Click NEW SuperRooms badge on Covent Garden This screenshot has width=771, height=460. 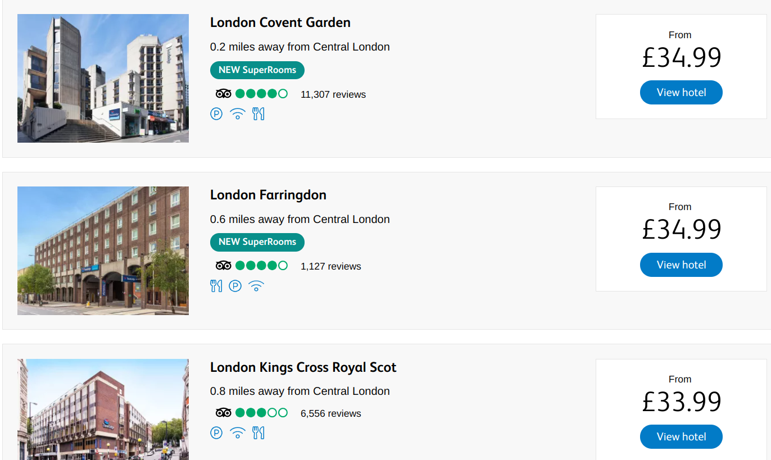(257, 70)
